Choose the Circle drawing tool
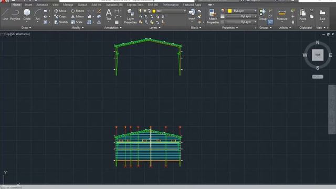 coord(27,15)
